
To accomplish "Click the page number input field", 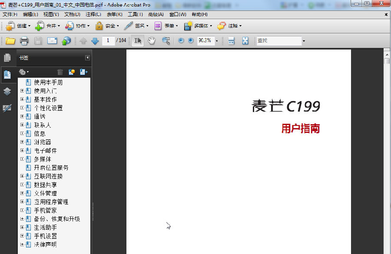I will [x=108, y=40].
